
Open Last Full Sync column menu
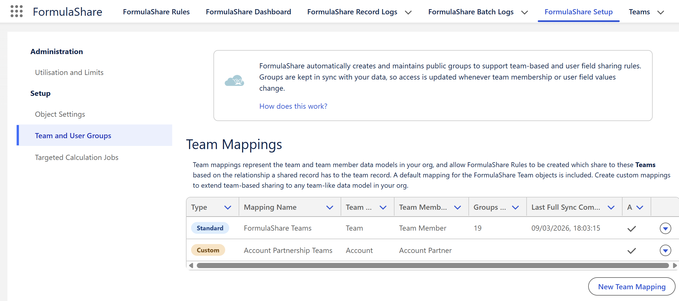click(611, 207)
